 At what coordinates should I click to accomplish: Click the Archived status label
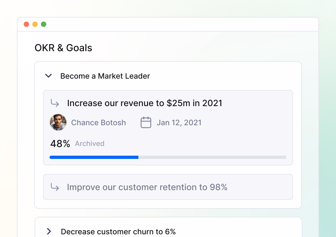90,144
